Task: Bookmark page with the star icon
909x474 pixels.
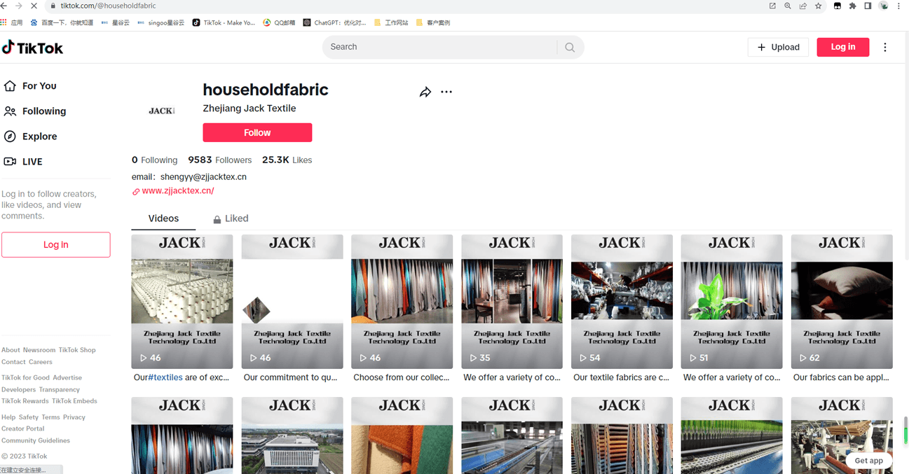Action: coord(818,6)
